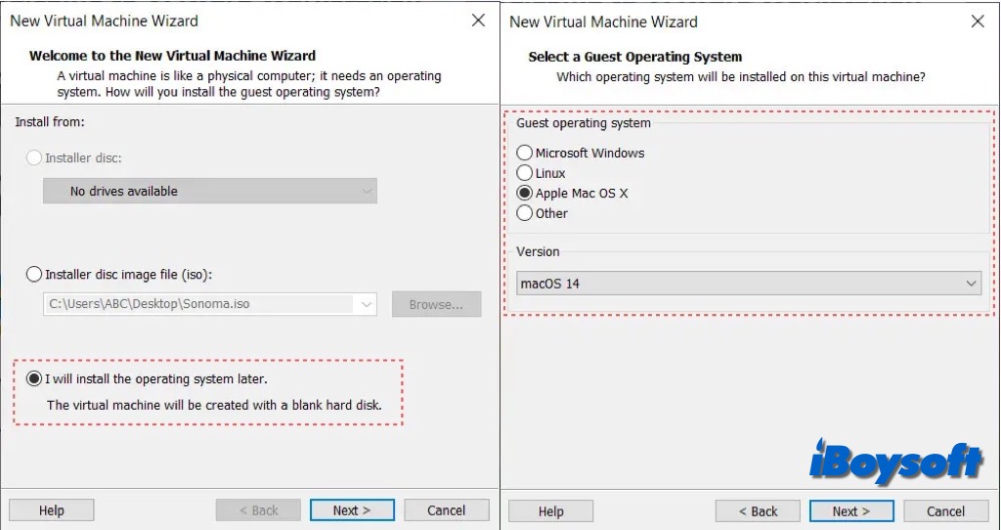
Task: Select I will install the operating system later
Action: (x=35, y=378)
